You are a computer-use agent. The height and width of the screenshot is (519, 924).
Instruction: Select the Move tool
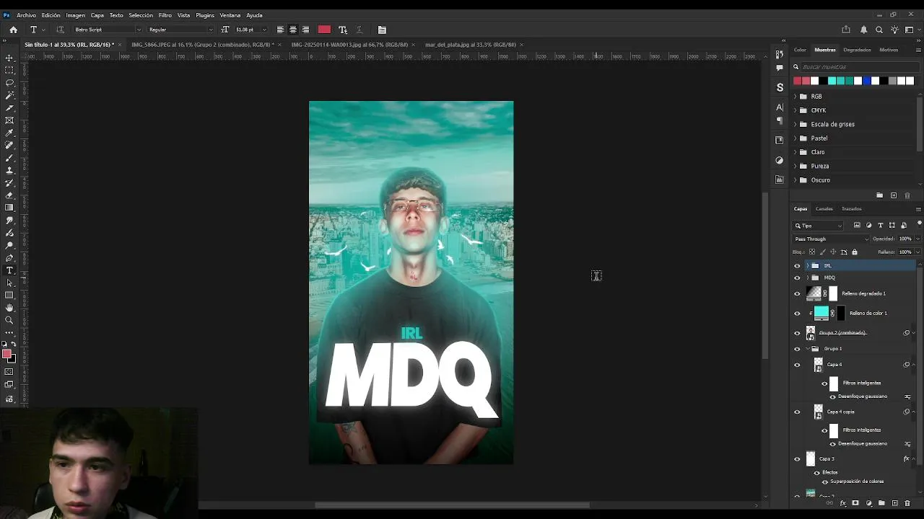coord(9,58)
